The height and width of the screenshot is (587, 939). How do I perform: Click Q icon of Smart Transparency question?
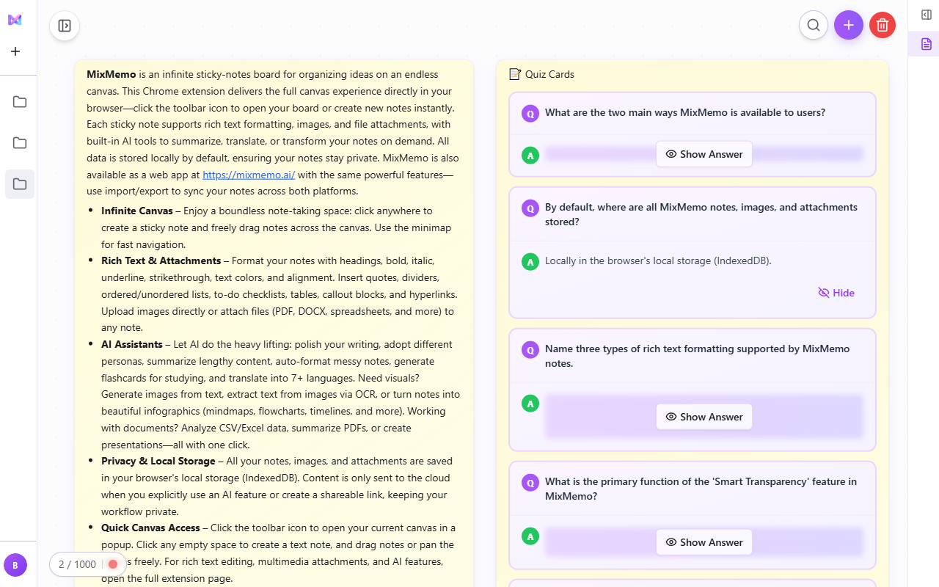pyautogui.click(x=530, y=483)
